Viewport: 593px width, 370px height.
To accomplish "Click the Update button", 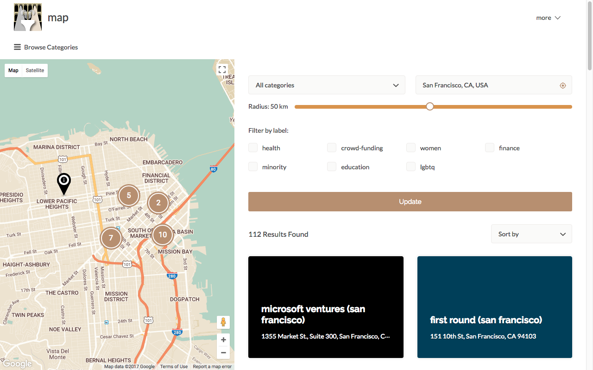I will (x=410, y=202).
